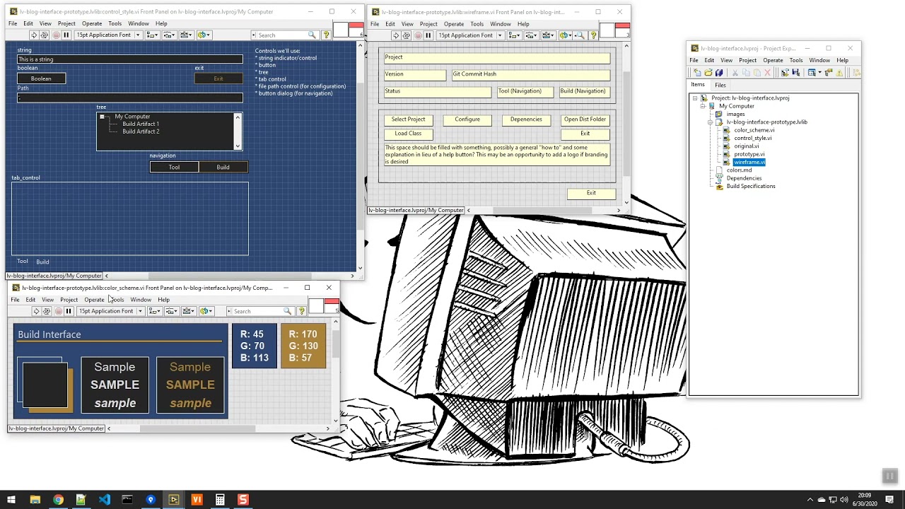The height and width of the screenshot is (509, 905).
Task: Click Configure button in wireframe.vi
Action: pos(467,119)
